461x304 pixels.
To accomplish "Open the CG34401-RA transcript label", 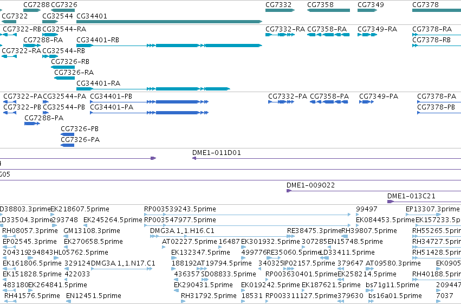I will (98, 83).
